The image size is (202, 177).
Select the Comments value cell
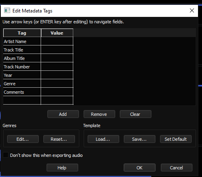pyautogui.click(x=57, y=92)
